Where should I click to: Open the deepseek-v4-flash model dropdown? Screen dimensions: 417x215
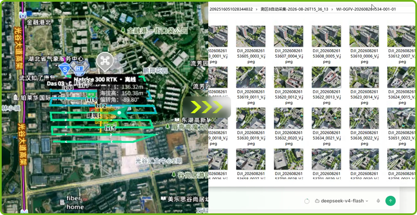(342, 201)
